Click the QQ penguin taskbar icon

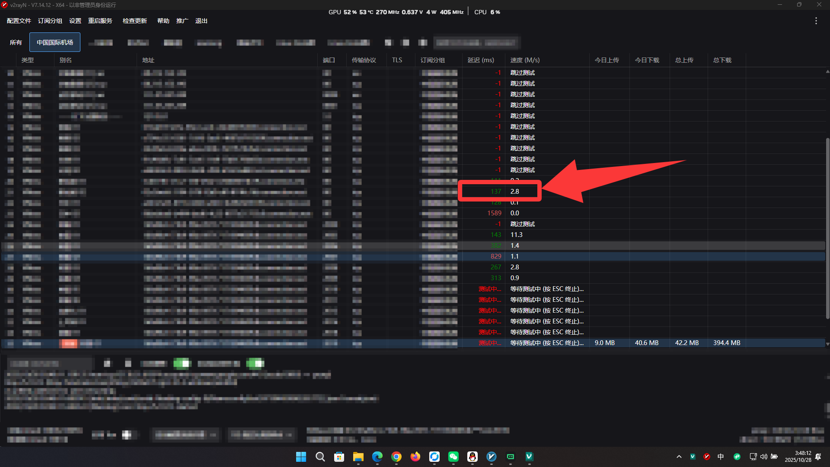coord(472,457)
